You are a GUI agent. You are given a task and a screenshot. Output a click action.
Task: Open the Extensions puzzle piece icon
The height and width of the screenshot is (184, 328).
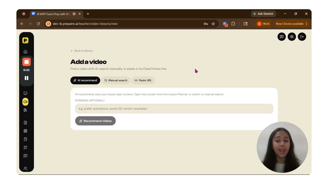[233, 24]
